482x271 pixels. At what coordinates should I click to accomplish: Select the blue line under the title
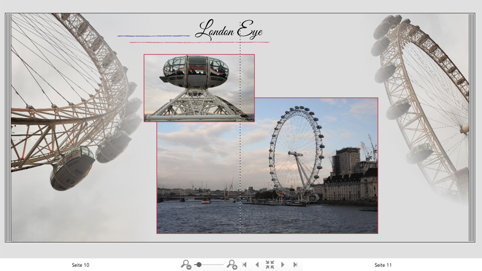click(x=153, y=36)
